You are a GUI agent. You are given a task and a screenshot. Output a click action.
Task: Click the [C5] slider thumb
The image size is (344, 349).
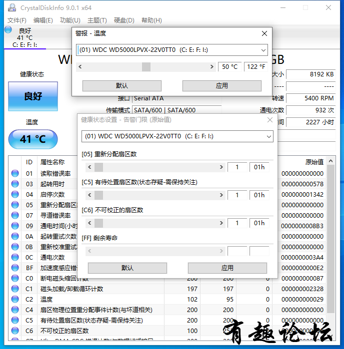point(99,195)
